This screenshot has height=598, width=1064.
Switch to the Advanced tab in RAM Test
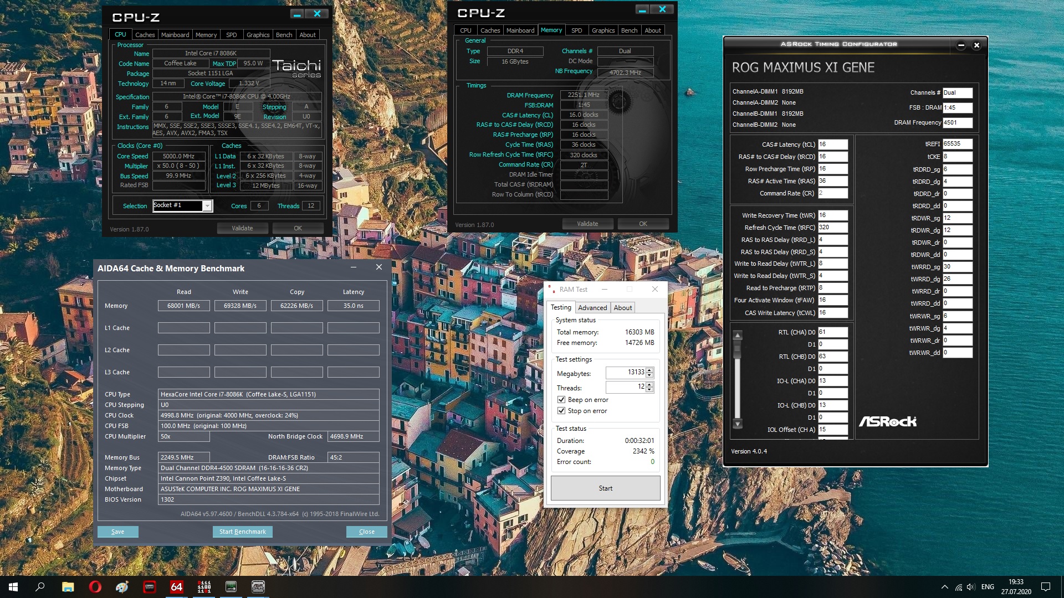click(x=592, y=308)
